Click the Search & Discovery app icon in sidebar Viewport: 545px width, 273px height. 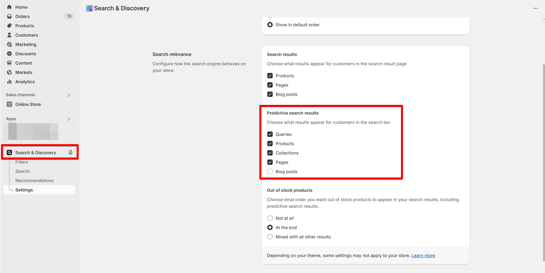tap(9, 152)
